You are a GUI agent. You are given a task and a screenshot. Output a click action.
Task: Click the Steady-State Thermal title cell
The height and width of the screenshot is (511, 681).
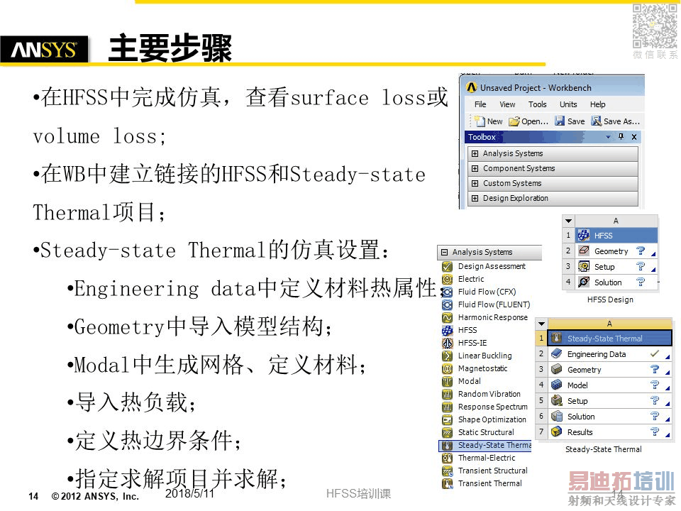610,339
